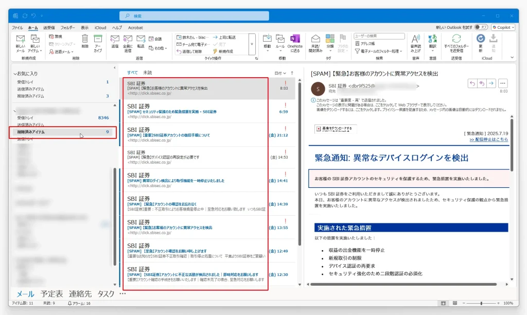The width and height of the screenshot is (527, 315).
Task: Open the ファイル tab
Action: [x=17, y=28]
